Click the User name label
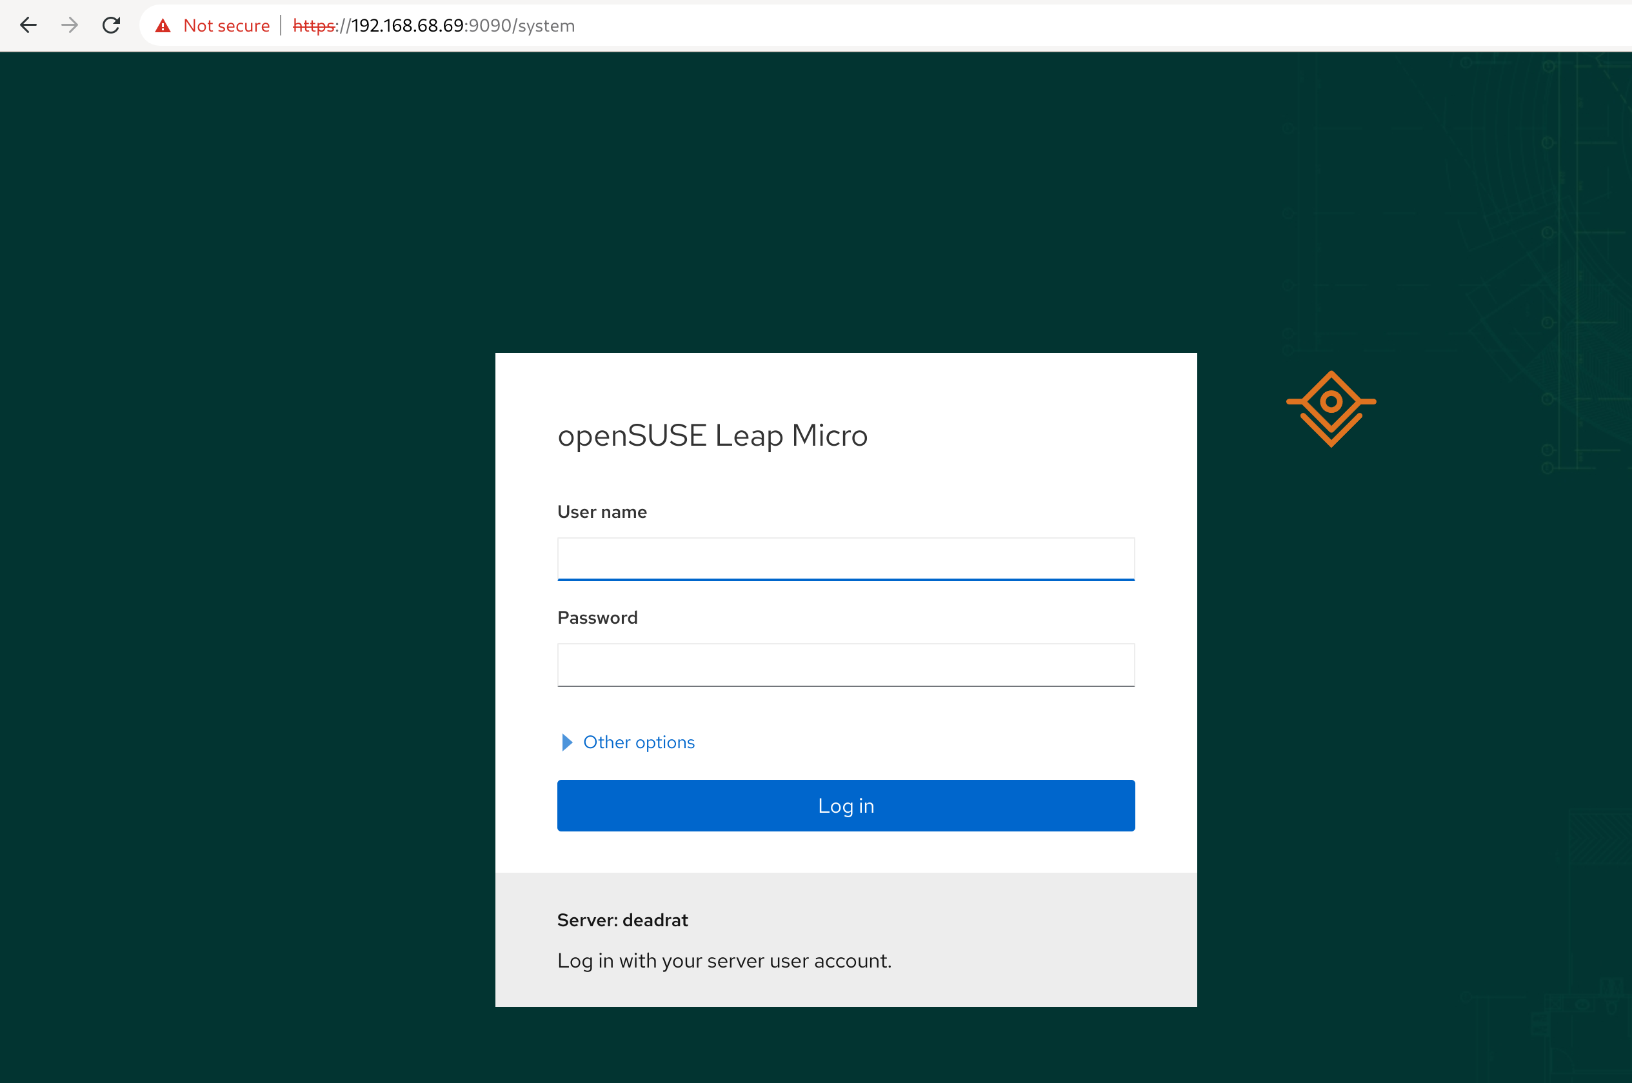 [x=602, y=512]
